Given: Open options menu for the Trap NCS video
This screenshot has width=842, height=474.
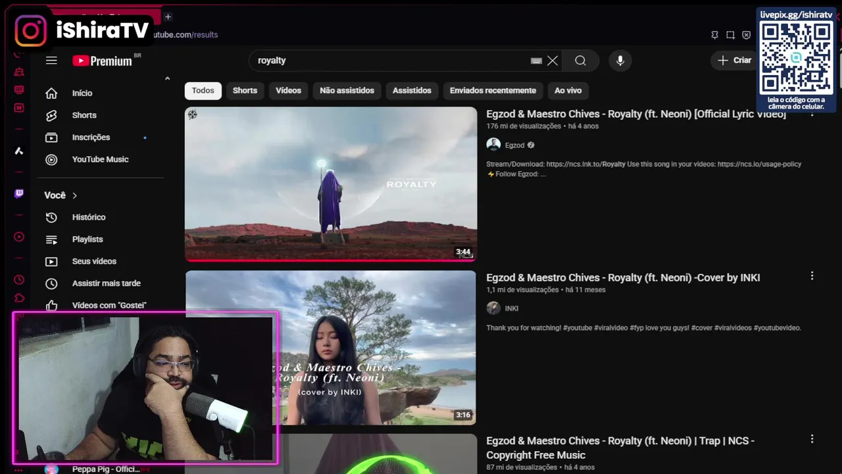Looking at the screenshot, I should pos(812,439).
